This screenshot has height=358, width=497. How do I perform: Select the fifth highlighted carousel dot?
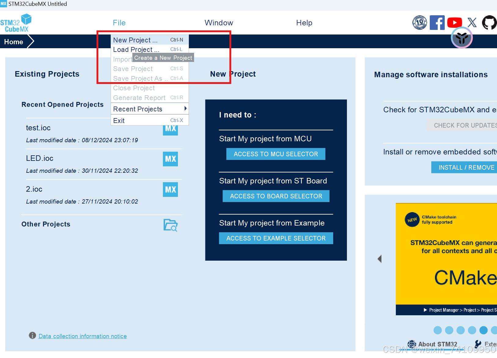(x=484, y=330)
